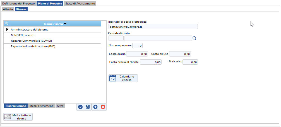Open Calendario risorsa
The width and height of the screenshot is (281, 127).
click(x=123, y=78)
